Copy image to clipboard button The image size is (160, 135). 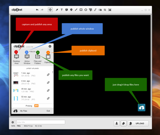(x=124, y=123)
